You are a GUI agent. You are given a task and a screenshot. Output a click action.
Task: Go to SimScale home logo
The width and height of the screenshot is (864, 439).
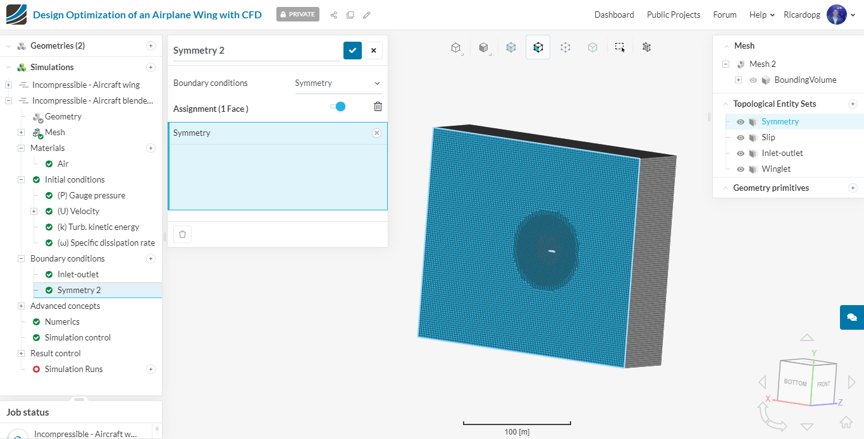[16, 15]
